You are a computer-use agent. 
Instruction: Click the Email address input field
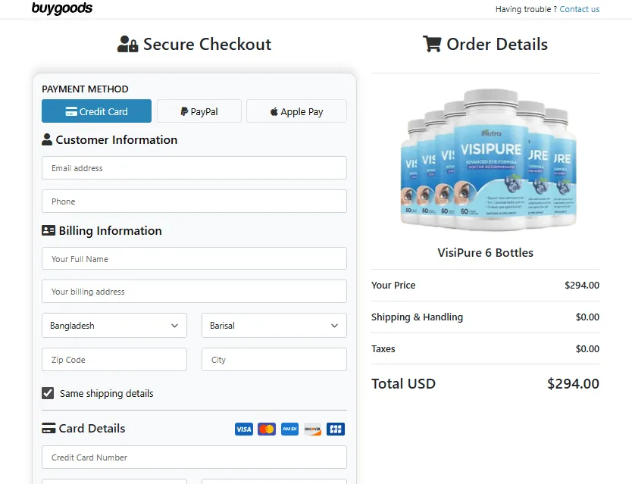click(x=194, y=167)
